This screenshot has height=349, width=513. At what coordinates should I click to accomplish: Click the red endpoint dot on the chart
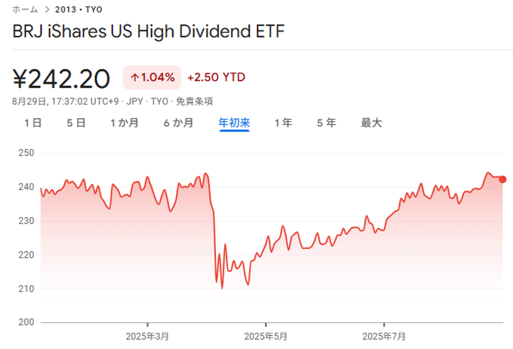pos(503,179)
